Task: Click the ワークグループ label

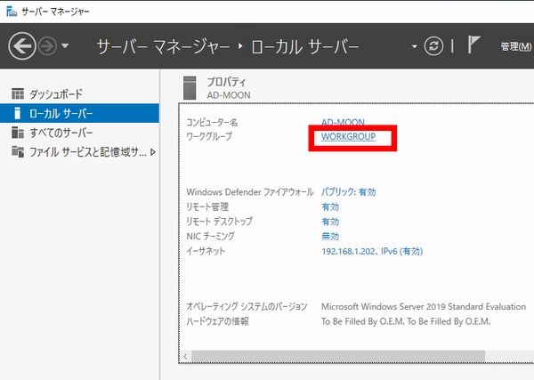Action: (209, 136)
